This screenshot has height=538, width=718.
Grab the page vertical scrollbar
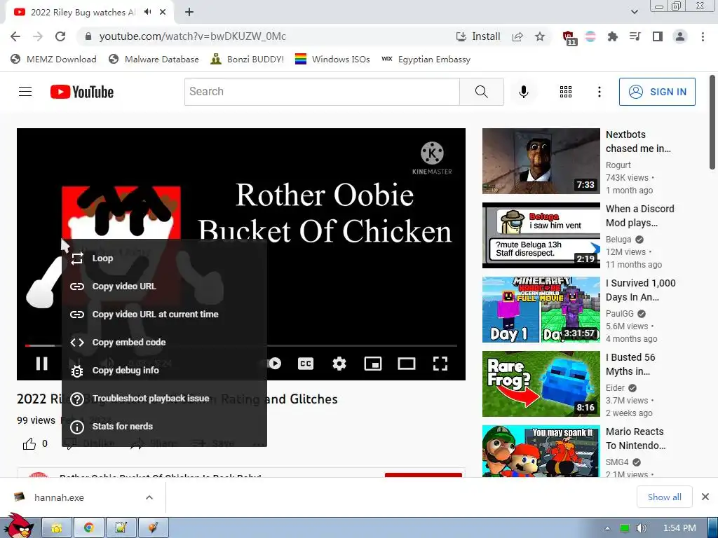click(x=712, y=122)
